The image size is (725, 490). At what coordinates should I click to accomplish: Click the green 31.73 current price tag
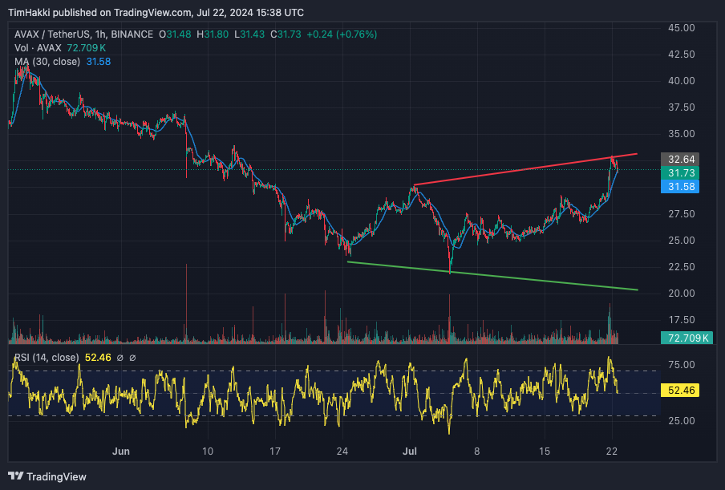point(678,172)
